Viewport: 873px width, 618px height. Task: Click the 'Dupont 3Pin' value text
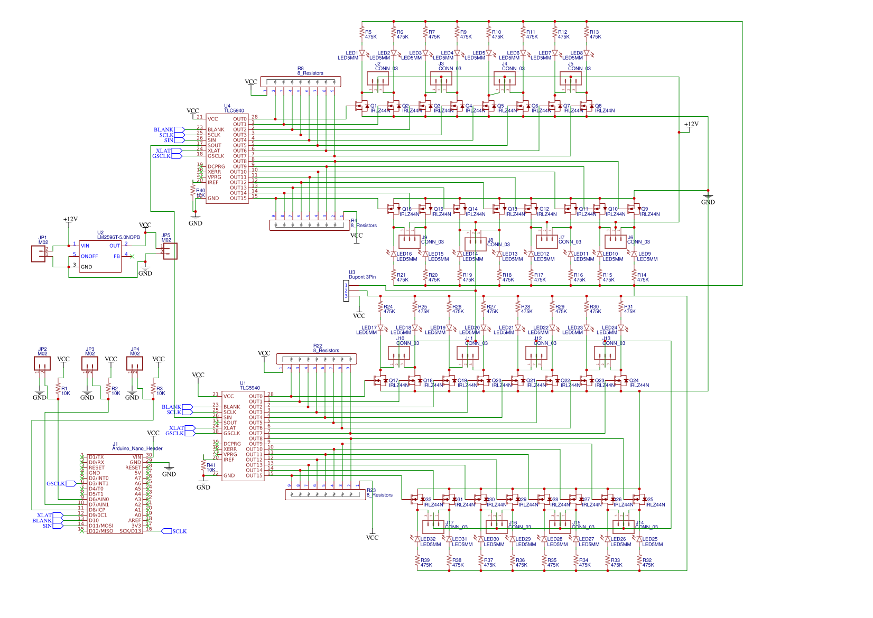pyautogui.click(x=362, y=277)
